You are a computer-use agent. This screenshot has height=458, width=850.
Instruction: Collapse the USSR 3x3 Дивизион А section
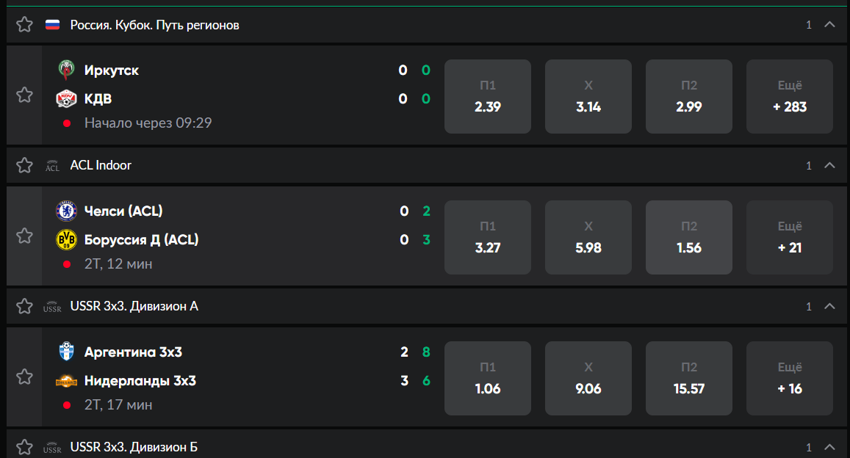point(829,306)
